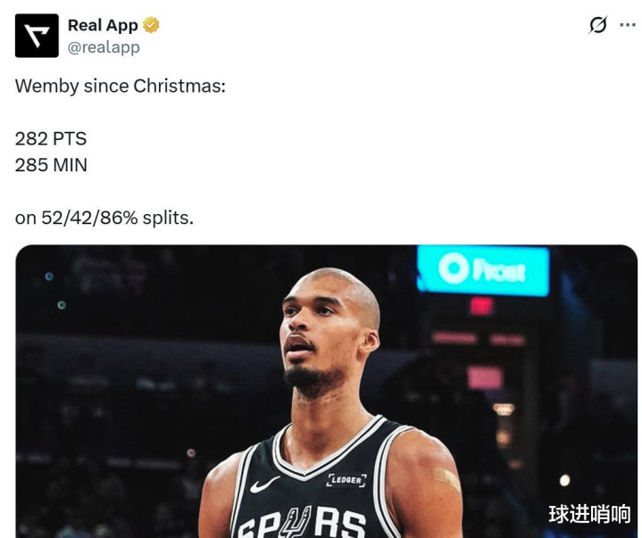Click the bandage on the player's shoulder
This screenshot has width=642, height=538.
(446, 479)
